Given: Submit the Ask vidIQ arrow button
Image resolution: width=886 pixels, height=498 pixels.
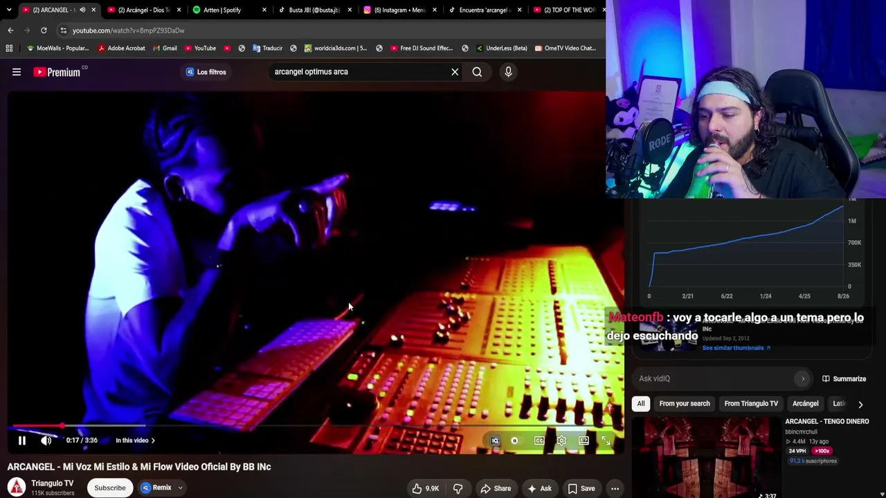Looking at the screenshot, I should pyautogui.click(x=803, y=379).
